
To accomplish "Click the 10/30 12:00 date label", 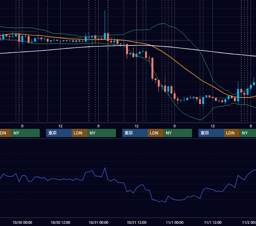I will pyautogui.click(x=60, y=222).
